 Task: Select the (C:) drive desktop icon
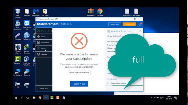[x=18, y=85]
